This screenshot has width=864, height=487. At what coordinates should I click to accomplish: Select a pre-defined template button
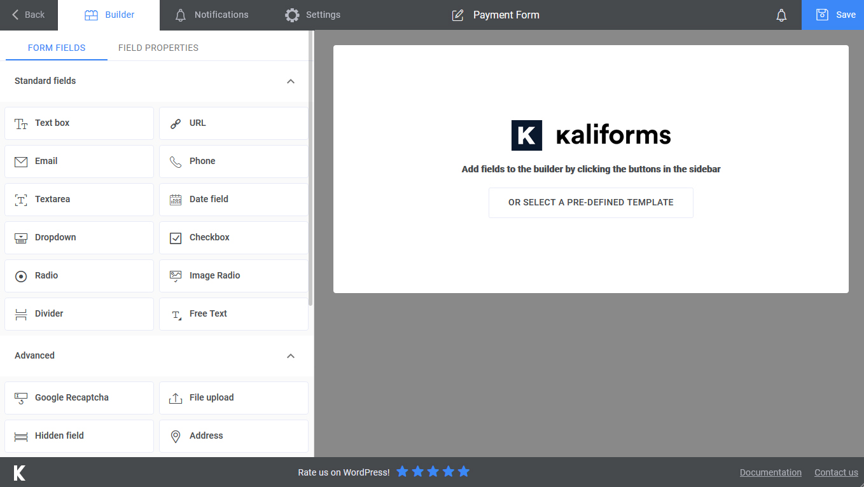(x=591, y=203)
